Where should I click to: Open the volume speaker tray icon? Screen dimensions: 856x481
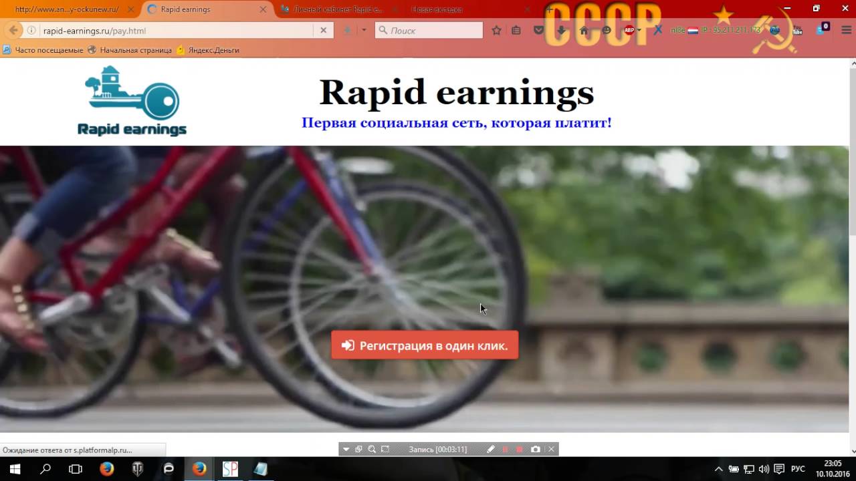pyautogui.click(x=764, y=469)
